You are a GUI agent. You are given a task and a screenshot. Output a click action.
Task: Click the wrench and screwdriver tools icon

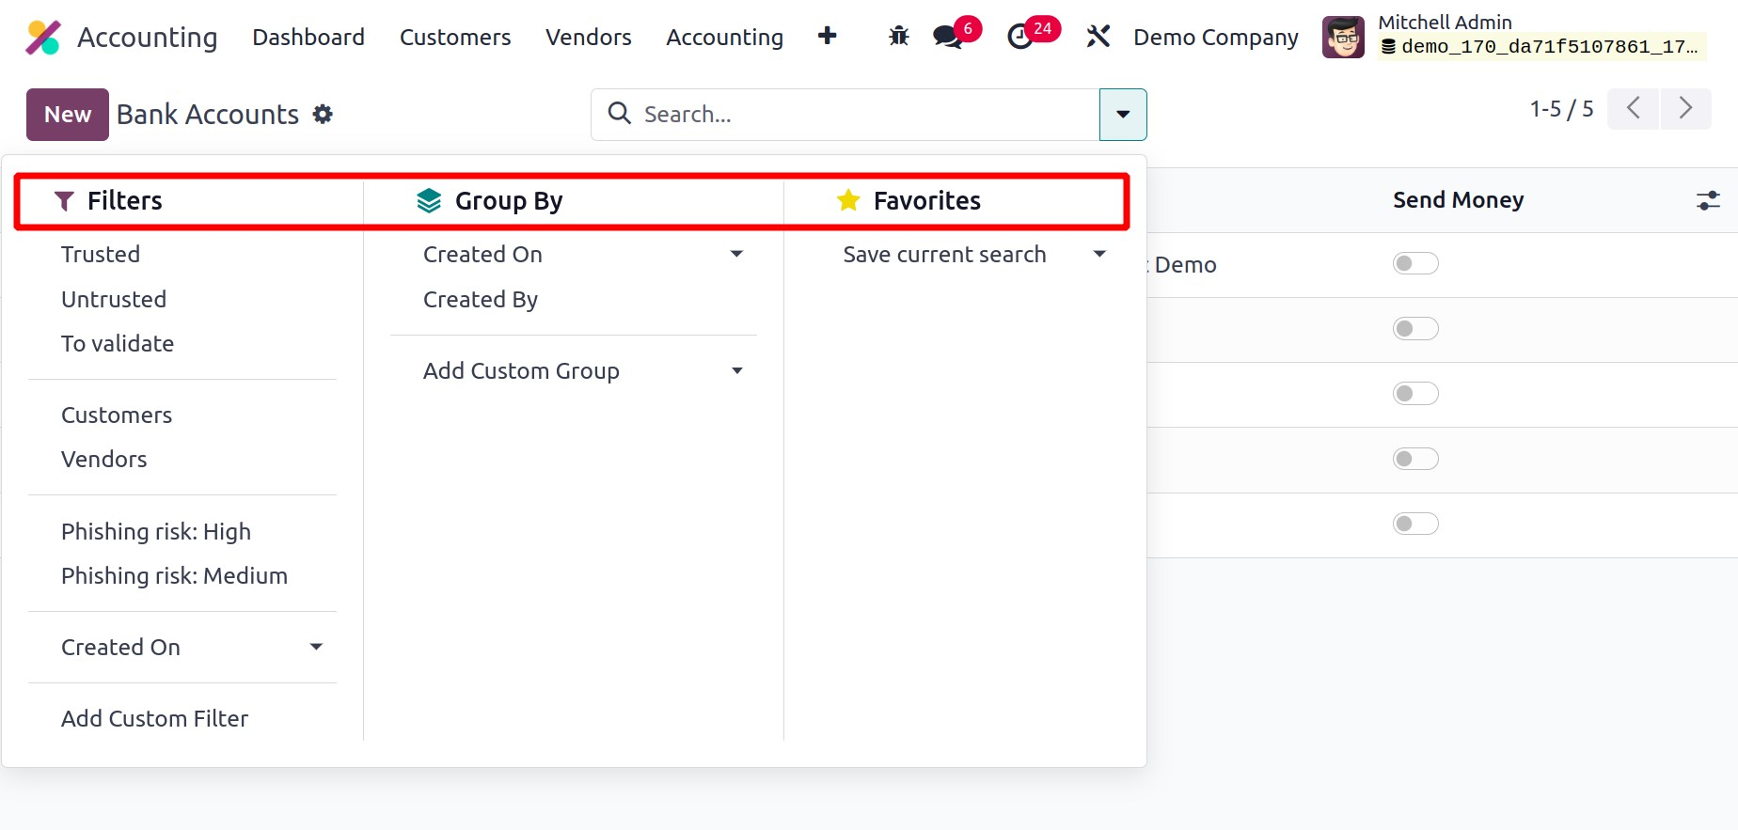pyautogui.click(x=1098, y=37)
